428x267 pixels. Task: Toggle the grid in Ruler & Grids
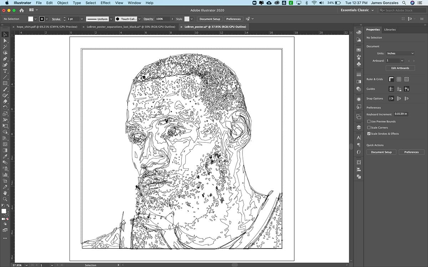[399, 79]
